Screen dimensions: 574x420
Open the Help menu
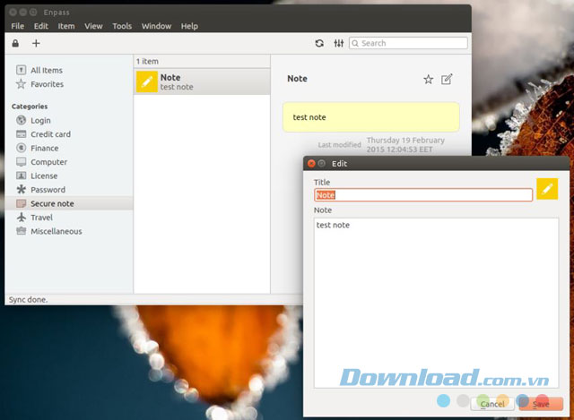pos(189,26)
